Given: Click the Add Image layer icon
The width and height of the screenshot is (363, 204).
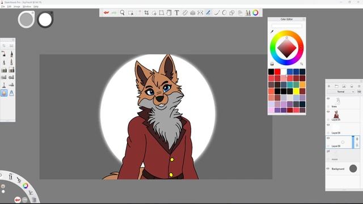Looking at the screenshot, I should pyautogui.click(x=344, y=86).
